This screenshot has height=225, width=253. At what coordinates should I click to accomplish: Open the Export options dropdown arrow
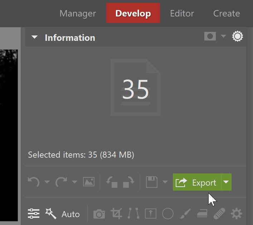227,182
